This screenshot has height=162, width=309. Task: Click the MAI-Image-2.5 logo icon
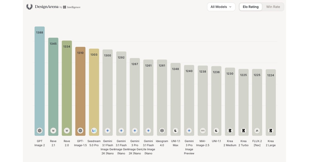point(203,131)
